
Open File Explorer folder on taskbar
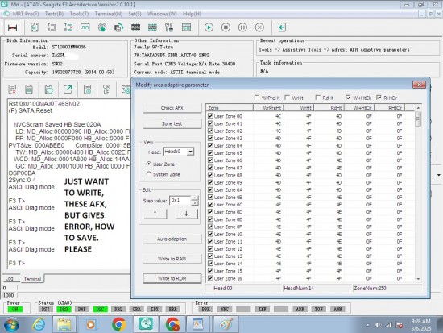64,324
